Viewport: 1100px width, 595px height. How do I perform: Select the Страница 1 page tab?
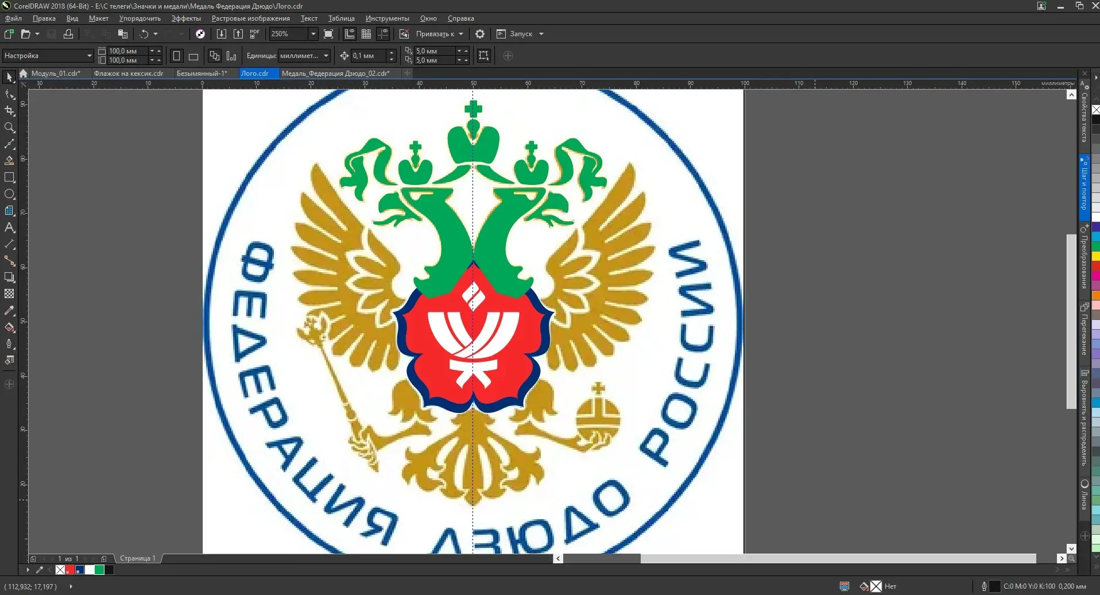click(137, 558)
